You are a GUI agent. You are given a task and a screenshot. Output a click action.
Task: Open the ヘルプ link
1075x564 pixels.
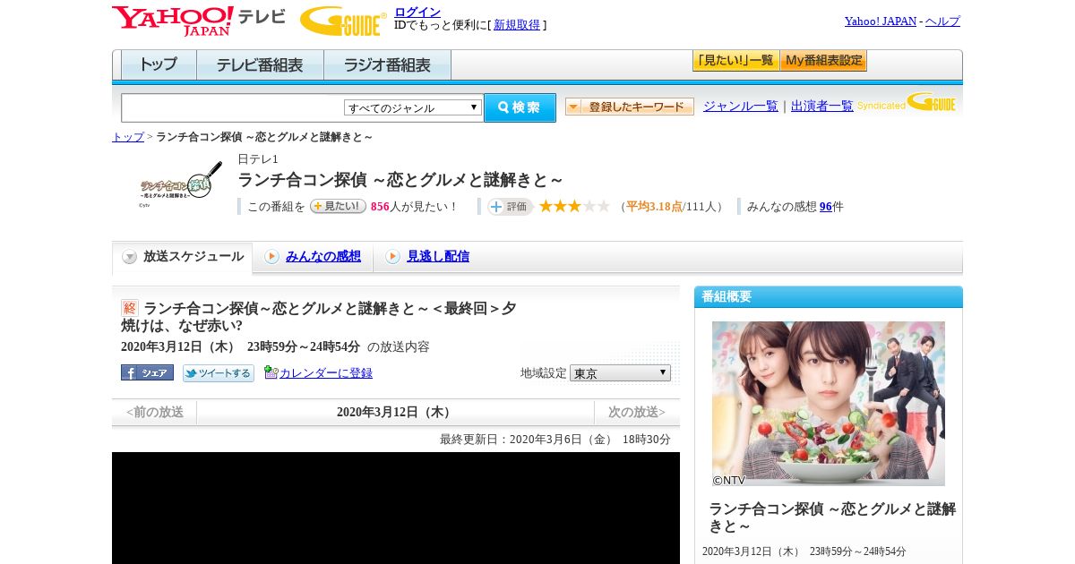pyautogui.click(x=942, y=21)
